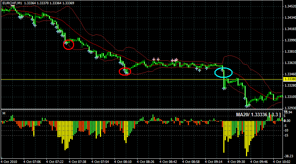Click the arrow under the lowest candle
This screenshot has width=296, height=164.
(x=247, y=105)
